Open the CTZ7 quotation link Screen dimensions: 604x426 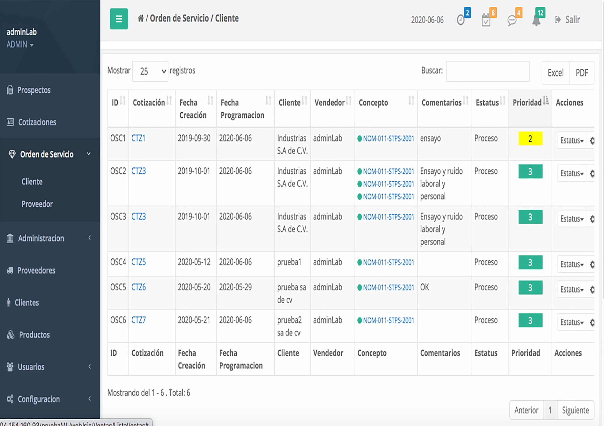click(x=138, y=320)
